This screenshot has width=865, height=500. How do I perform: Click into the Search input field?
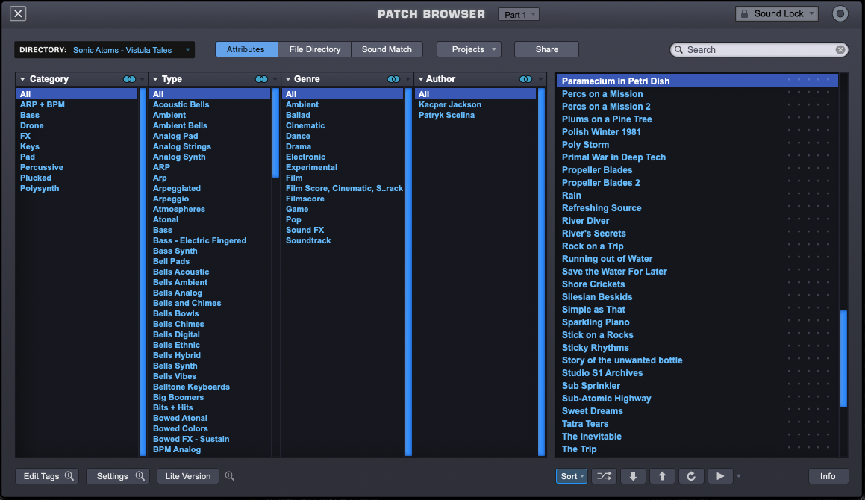click(x=759, y=50)
